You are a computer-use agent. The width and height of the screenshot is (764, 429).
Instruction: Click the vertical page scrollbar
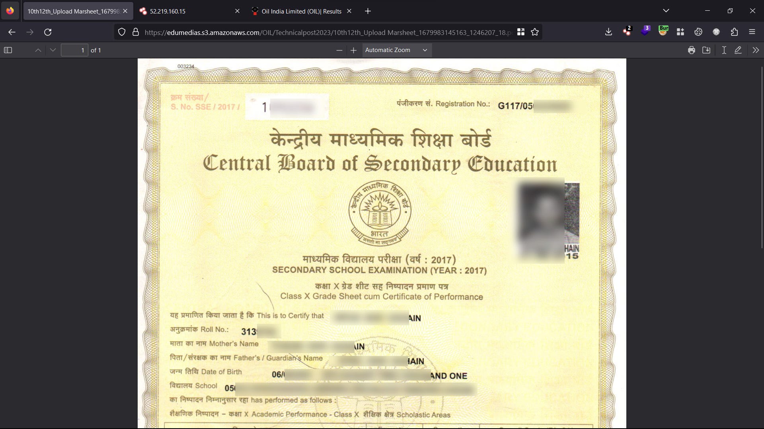tap(762, 157)
